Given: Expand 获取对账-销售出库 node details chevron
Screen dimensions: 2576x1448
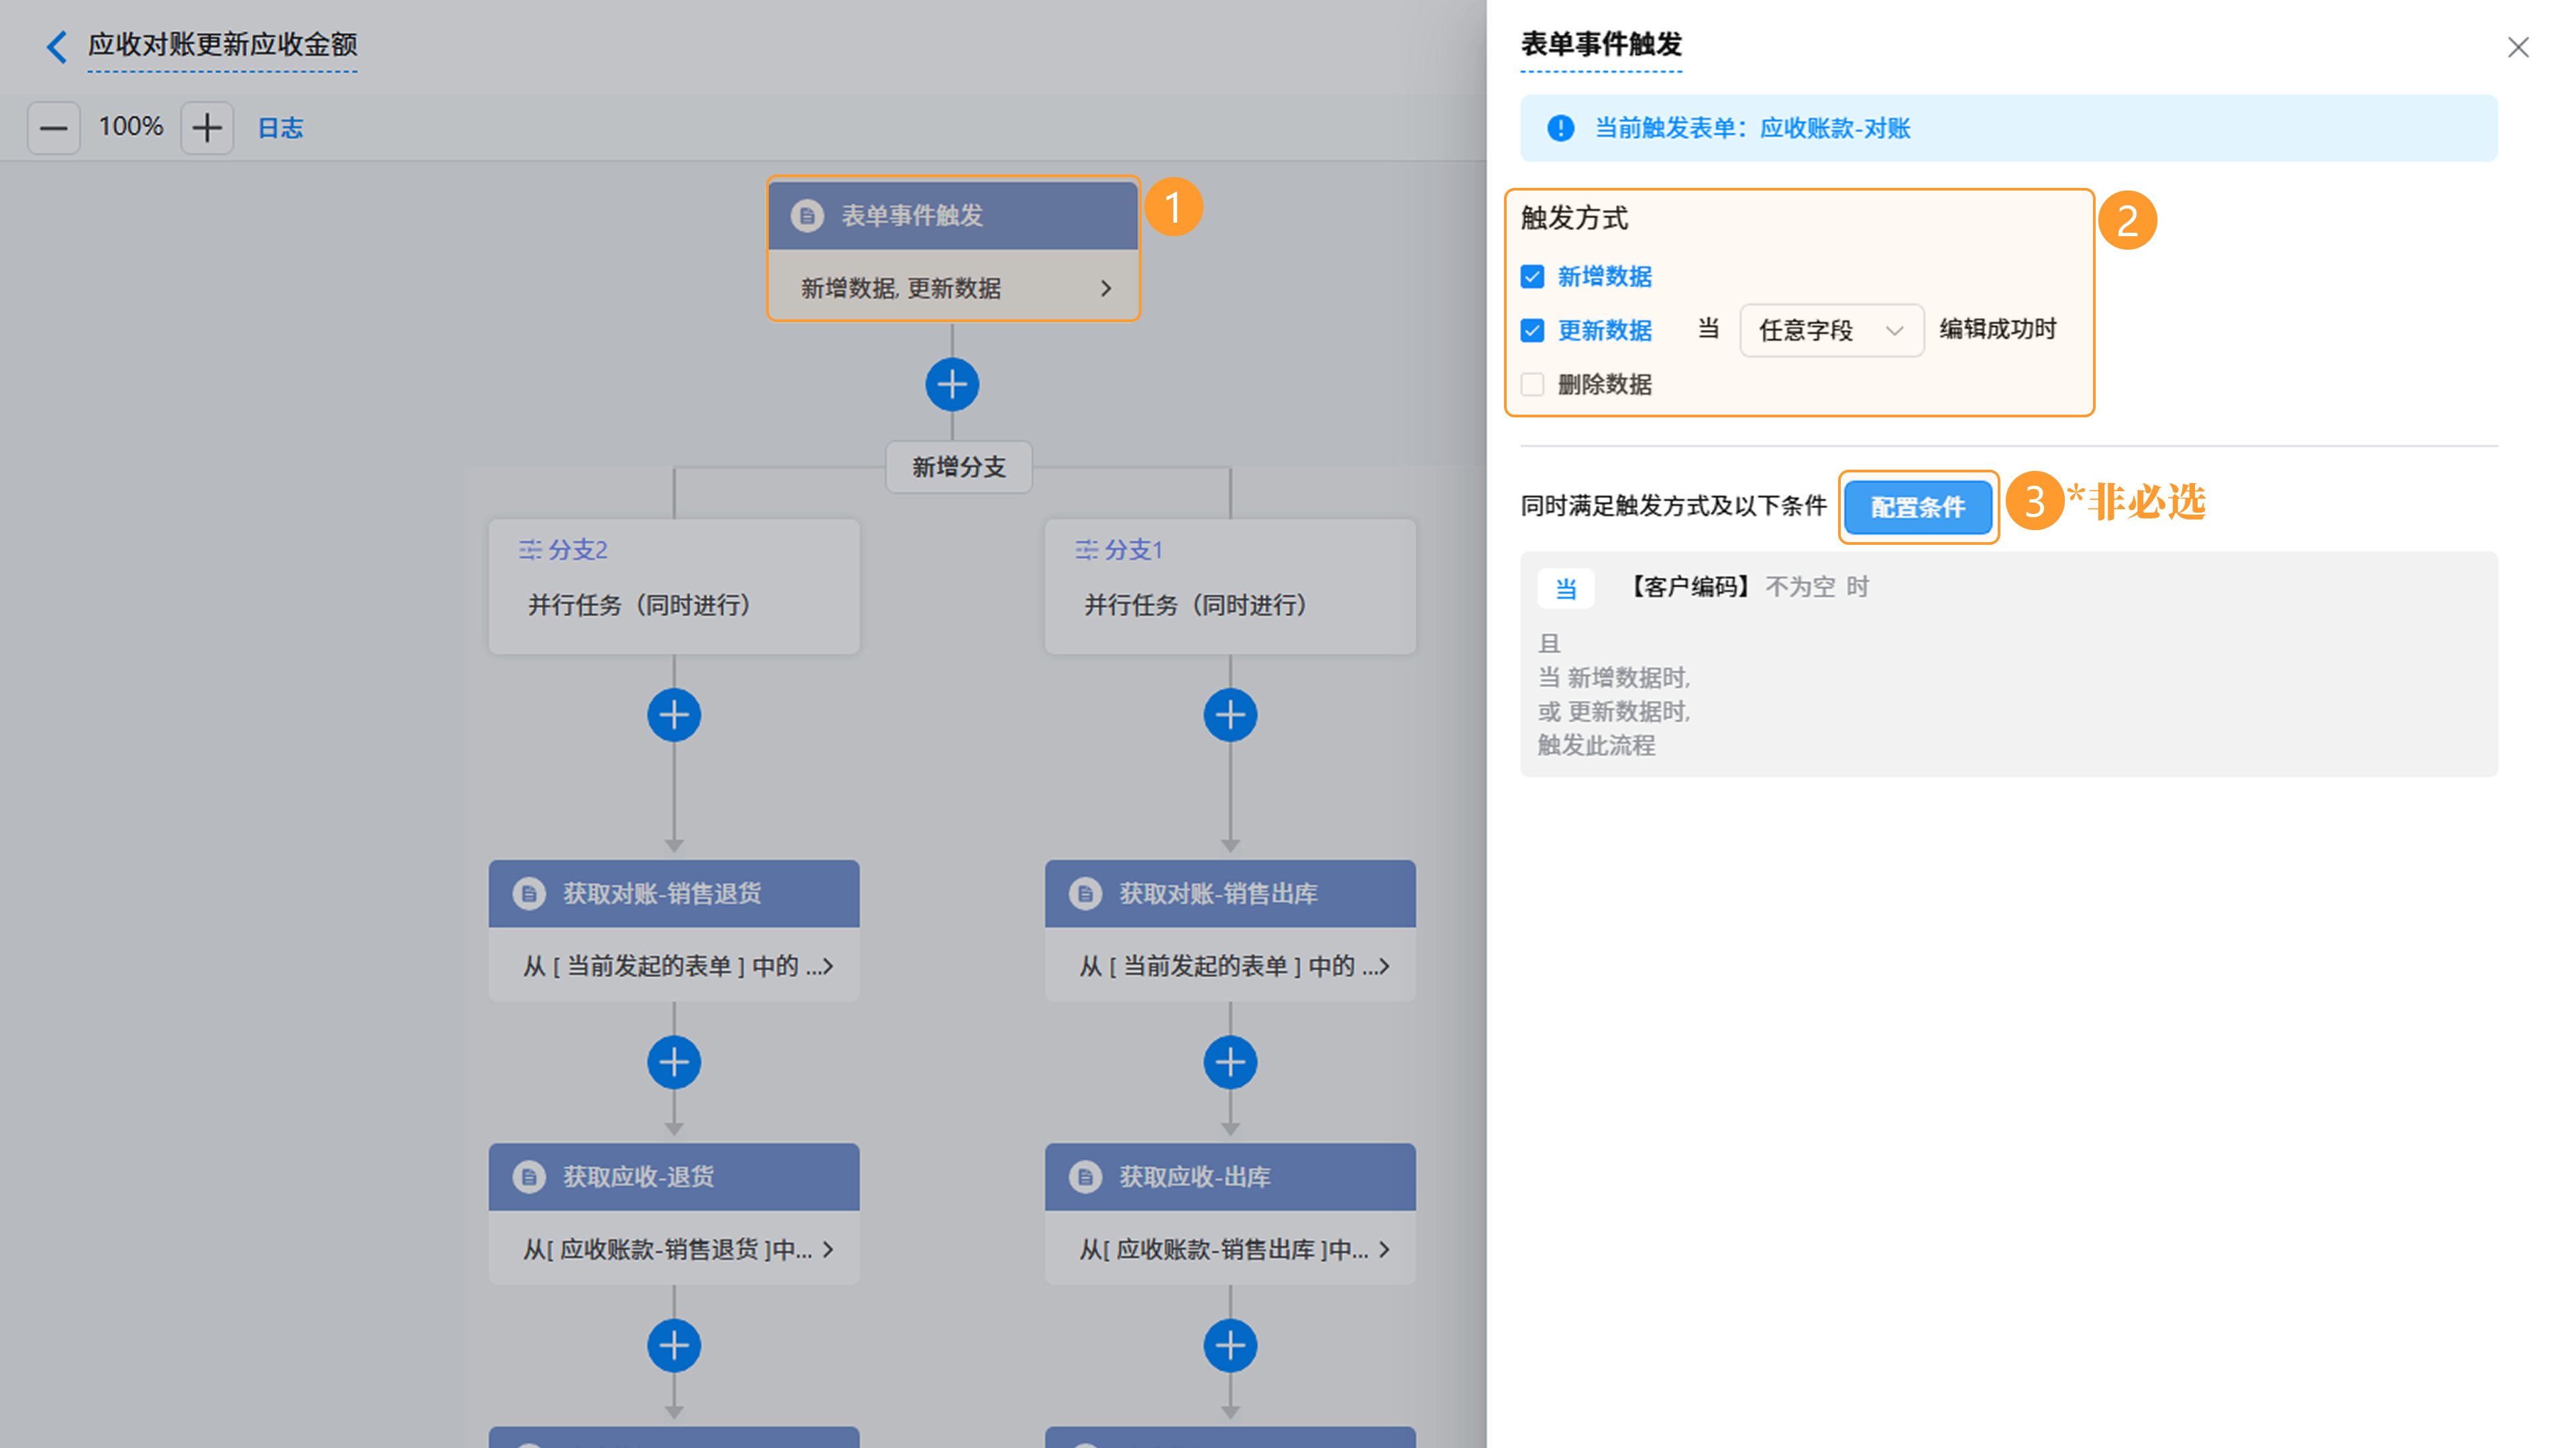Looking at the screenshot, I should 1383,966.
